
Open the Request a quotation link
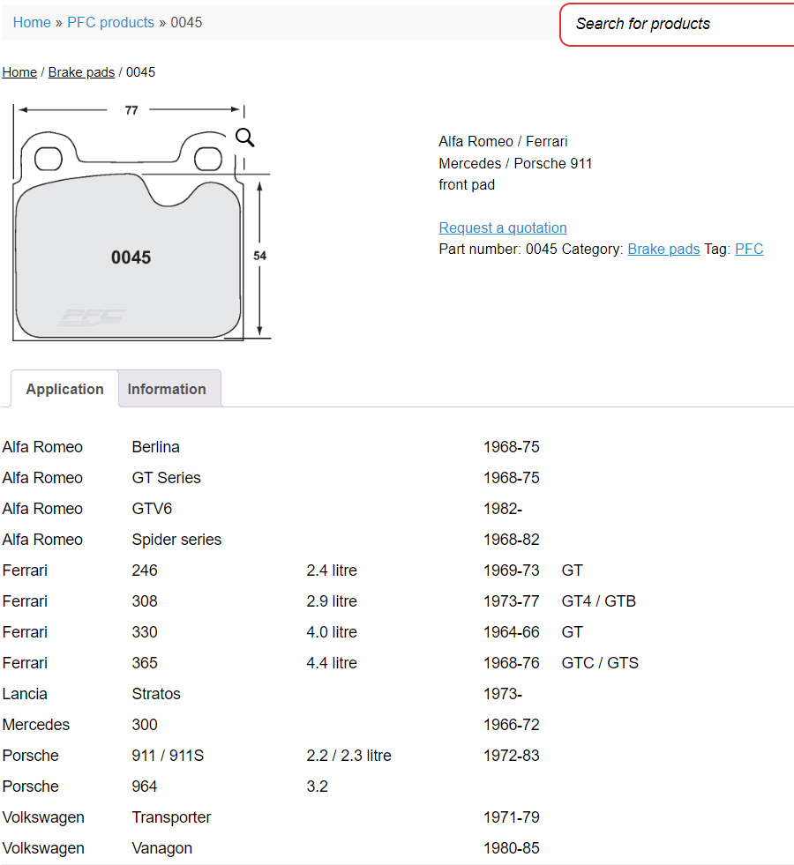[x=503, y=227]
